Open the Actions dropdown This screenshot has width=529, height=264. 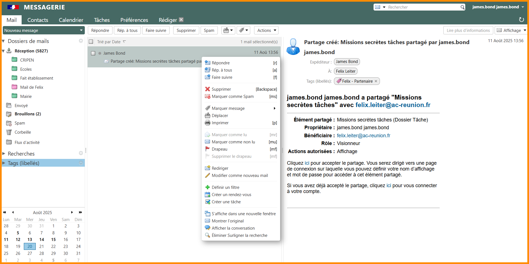click(266, 30)
